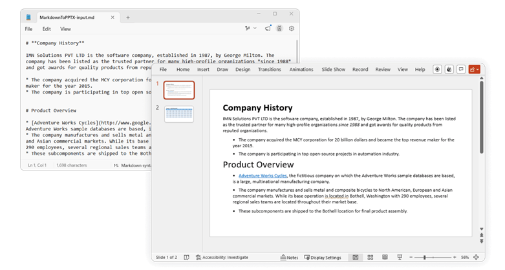
Task: Fit slide to current window icon
Action: 476,257
